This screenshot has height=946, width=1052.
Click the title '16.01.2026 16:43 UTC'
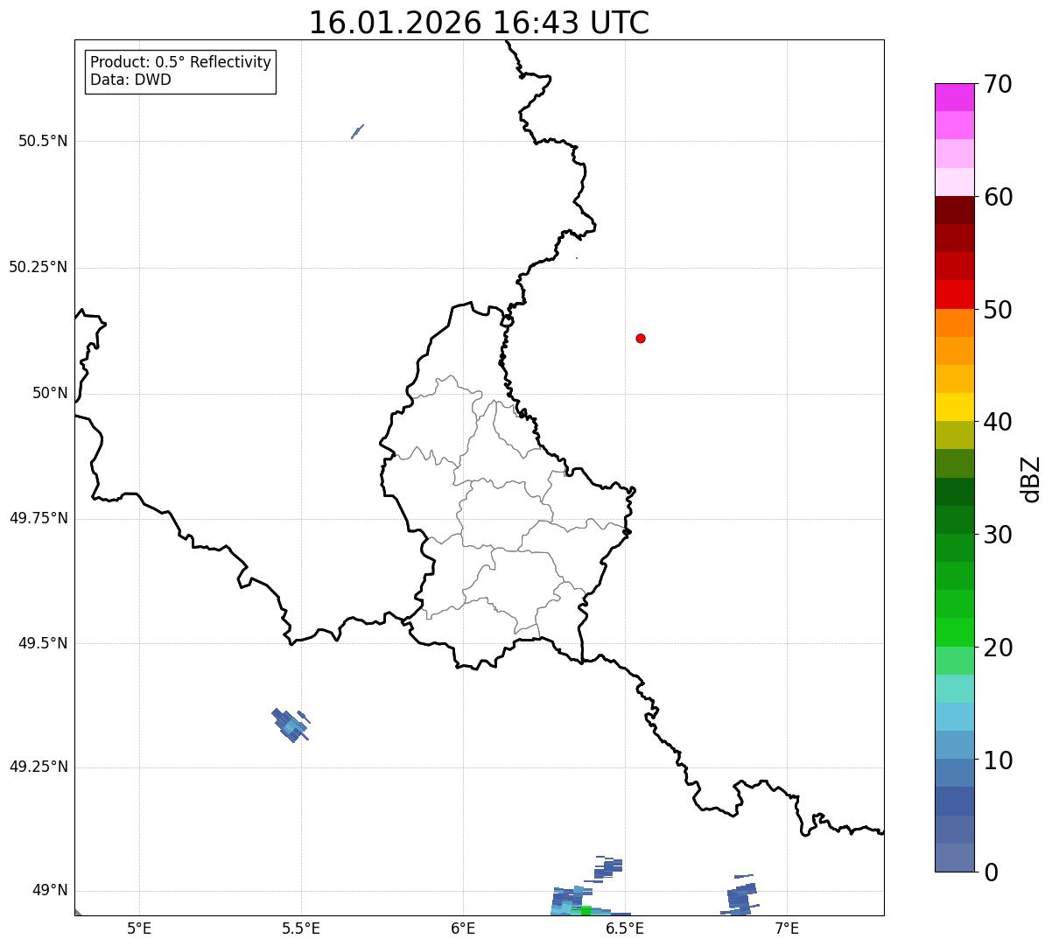coord(479,23)
